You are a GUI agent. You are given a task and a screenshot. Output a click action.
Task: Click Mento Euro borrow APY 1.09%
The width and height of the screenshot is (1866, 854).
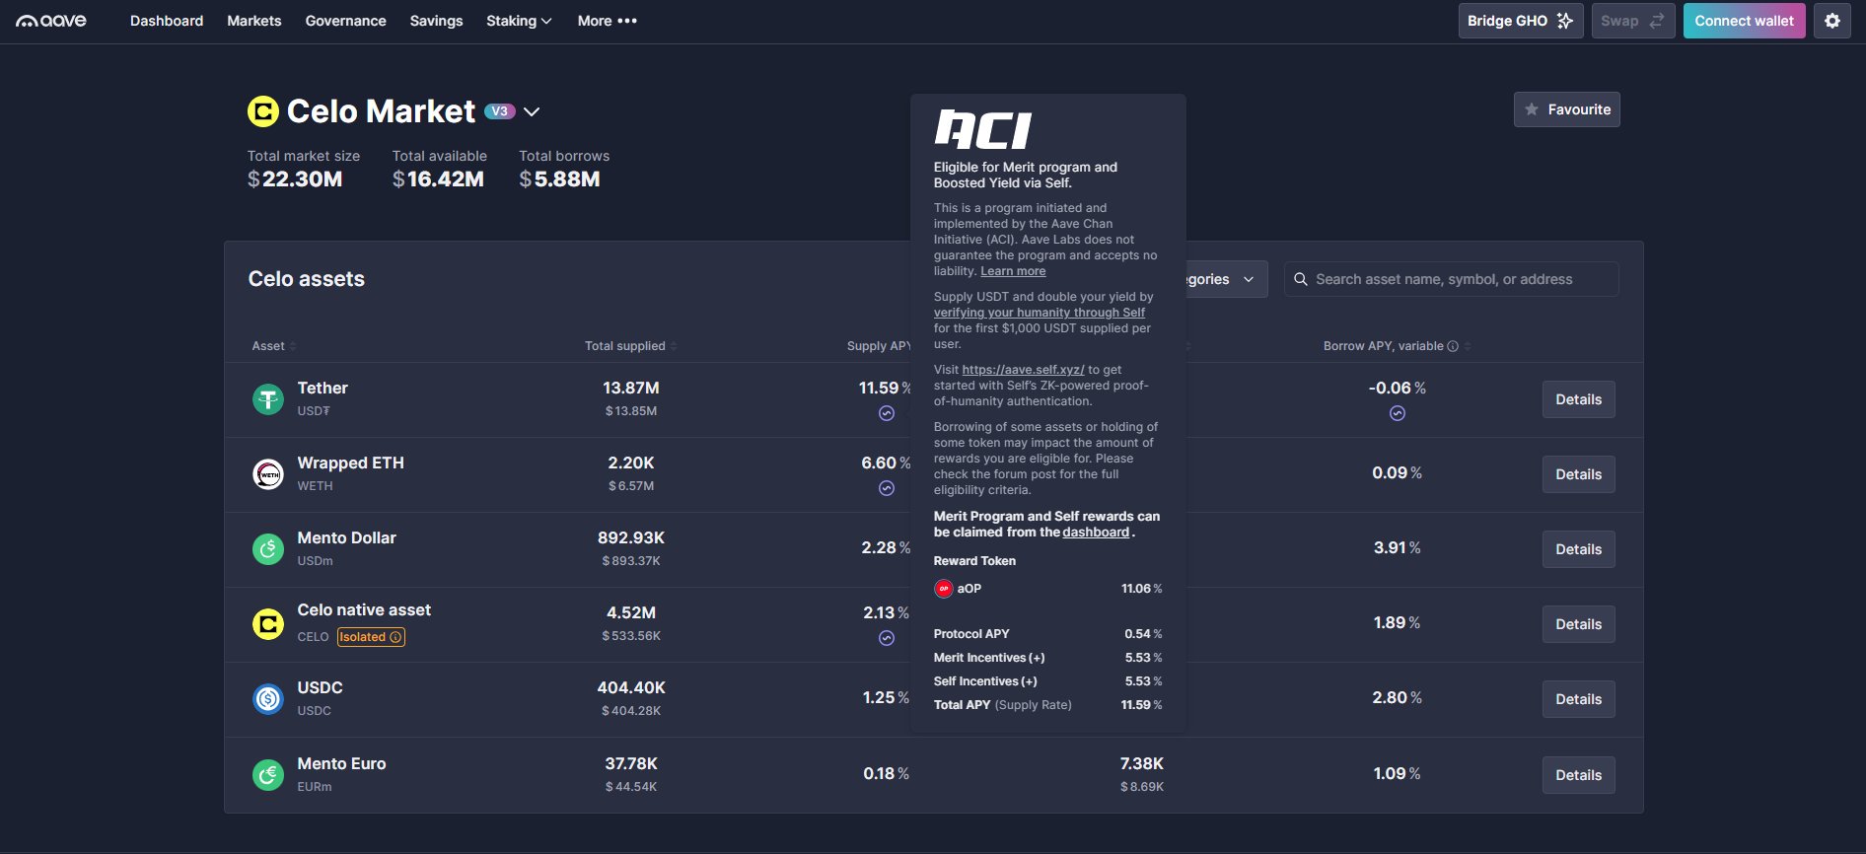pyautogui.click(x=1398, y=774)
